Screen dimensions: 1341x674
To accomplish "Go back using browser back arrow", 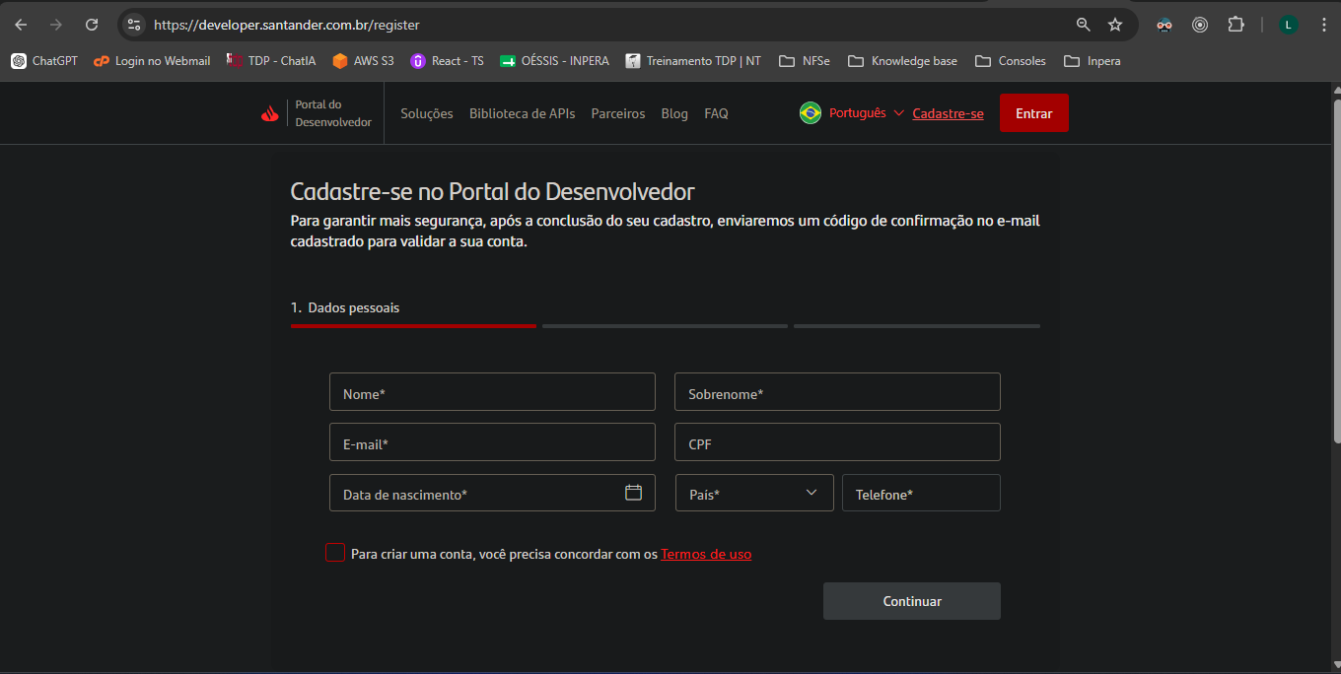I will (21, 25).
